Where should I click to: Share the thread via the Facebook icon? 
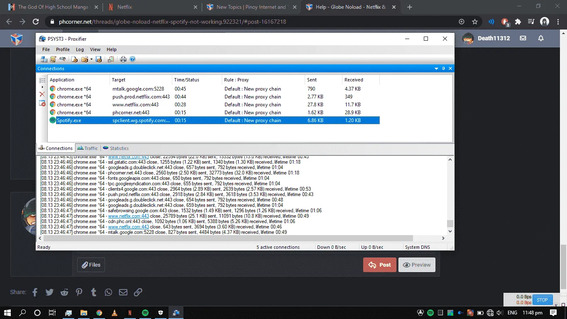point(35,292)
